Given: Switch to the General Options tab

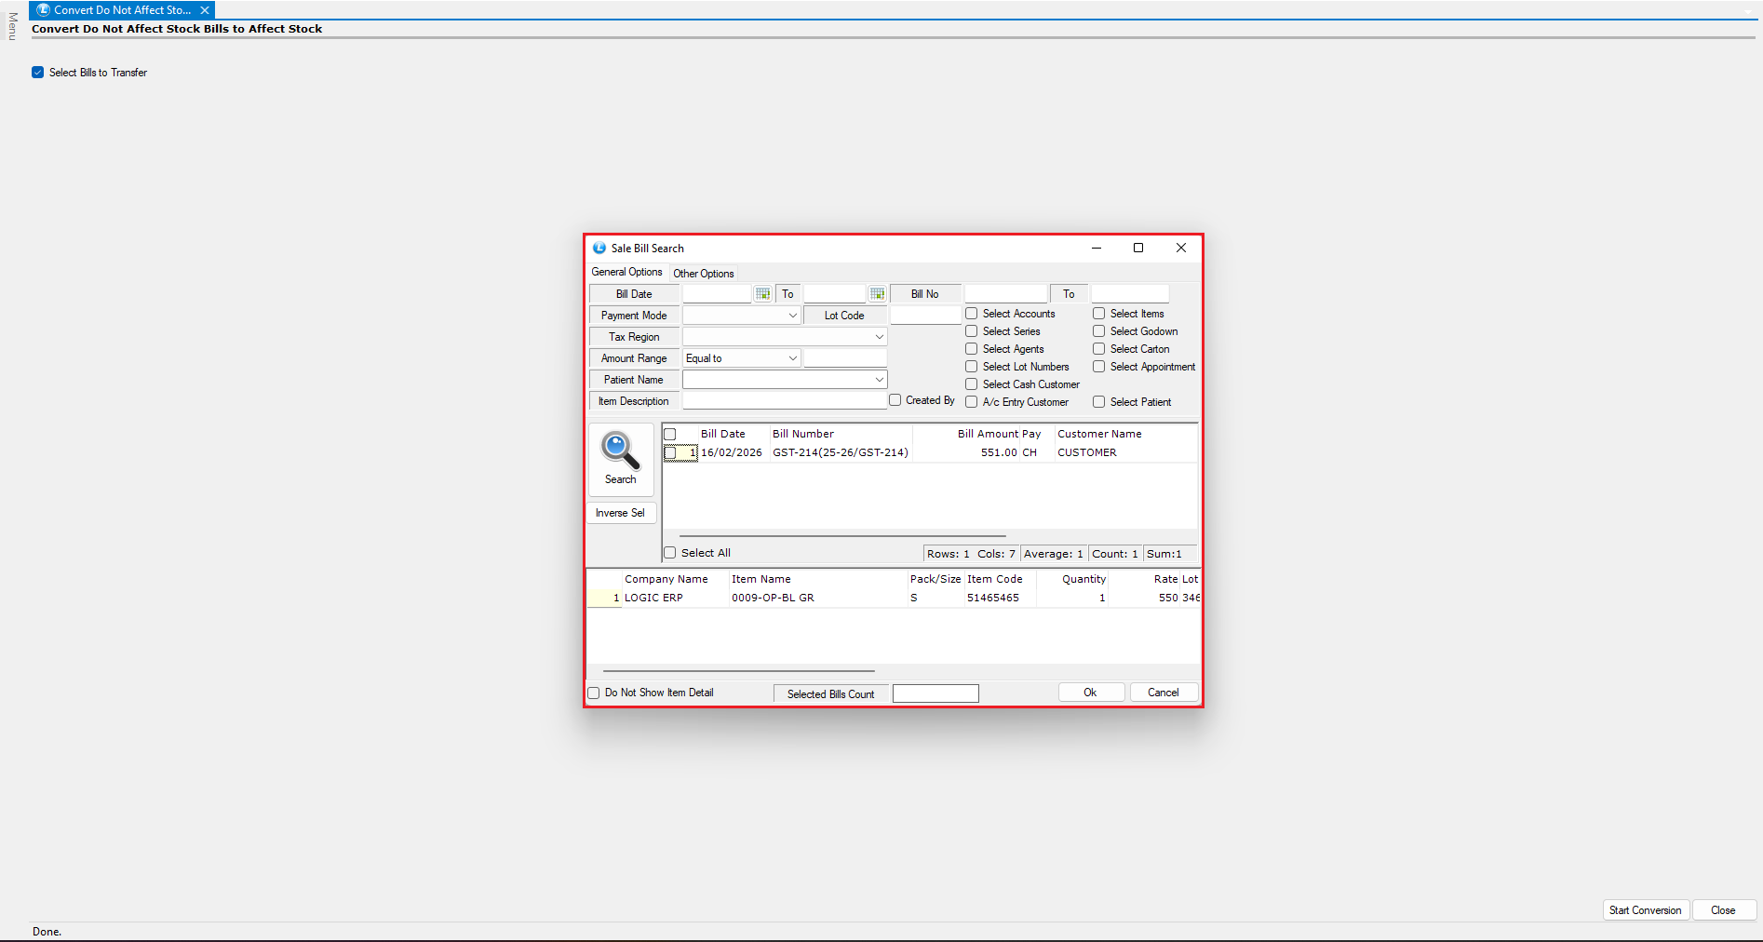Looking at the screenshot, I should (x=626, y=273).
